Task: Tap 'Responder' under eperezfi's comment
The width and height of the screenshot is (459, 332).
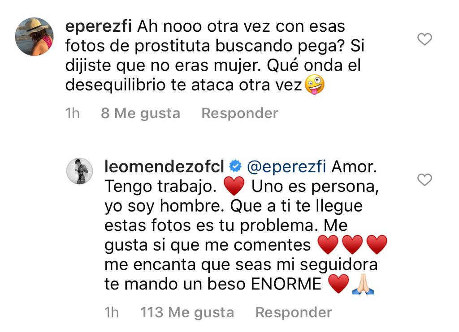Action: (x=240, y=113)
